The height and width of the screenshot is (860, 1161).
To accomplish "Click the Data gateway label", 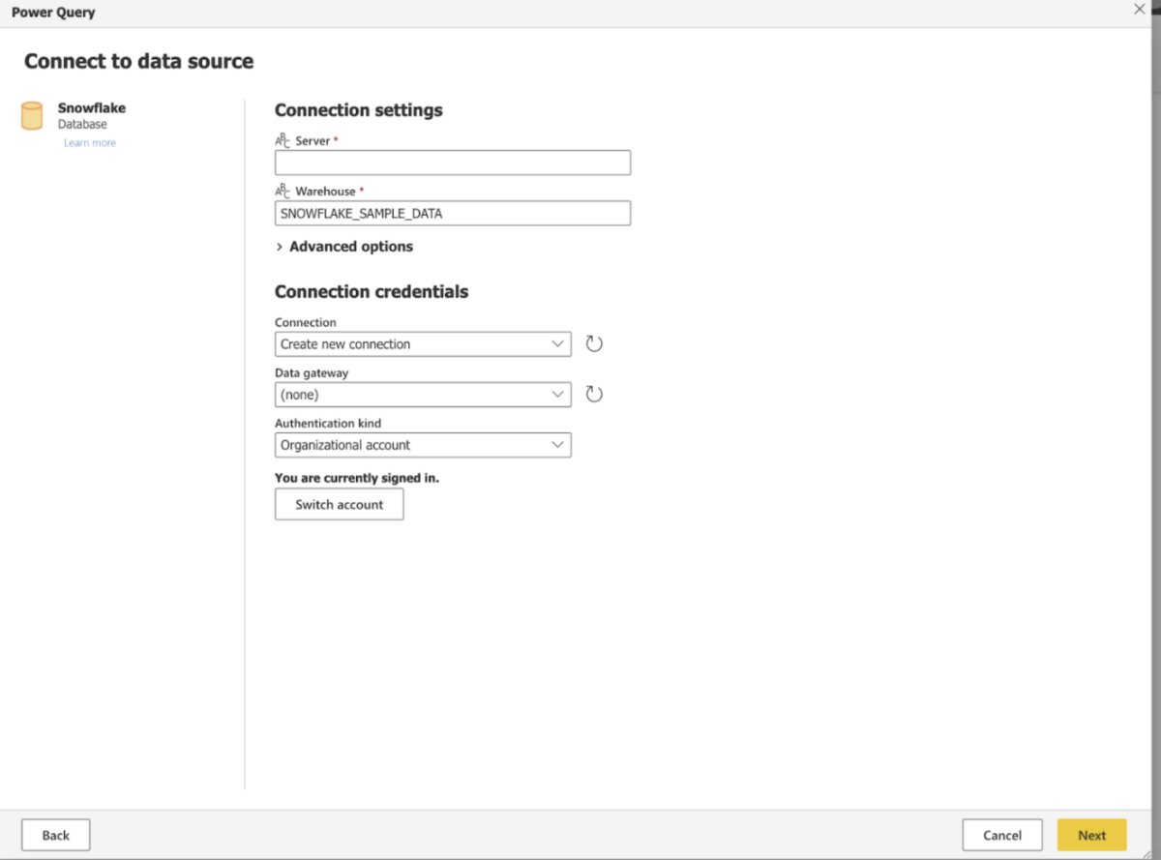I will tap(312, 373).
